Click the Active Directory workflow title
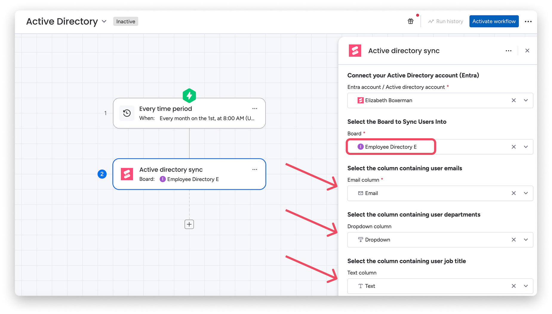552x314 pixels. click(62, 21)
